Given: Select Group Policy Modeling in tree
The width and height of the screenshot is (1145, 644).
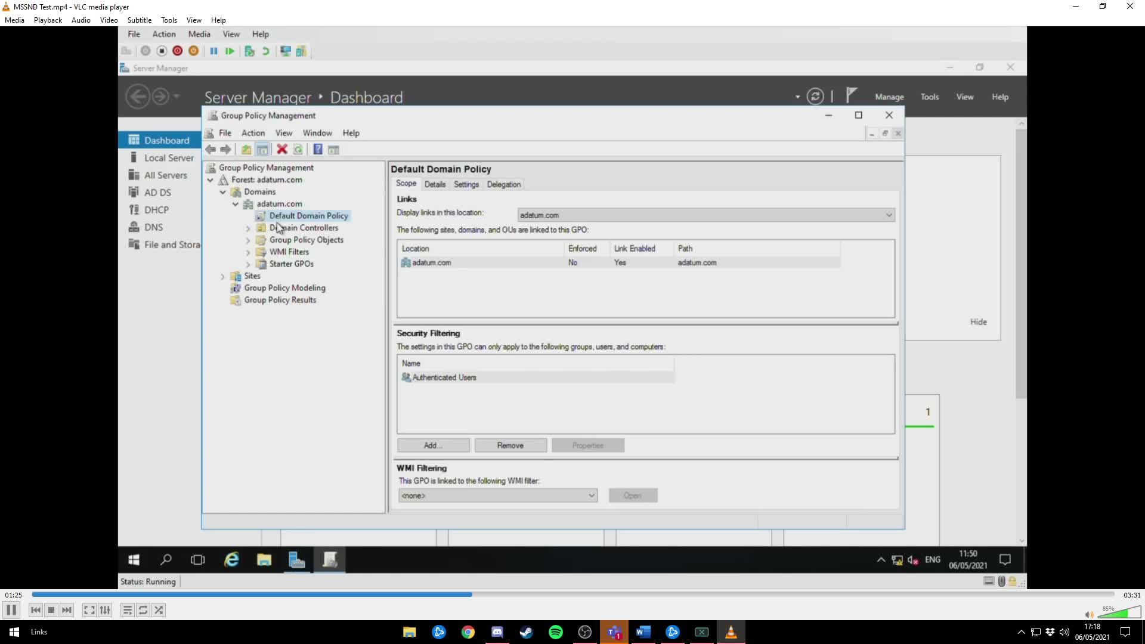Looking at the screenshot, I should (284, 288).
